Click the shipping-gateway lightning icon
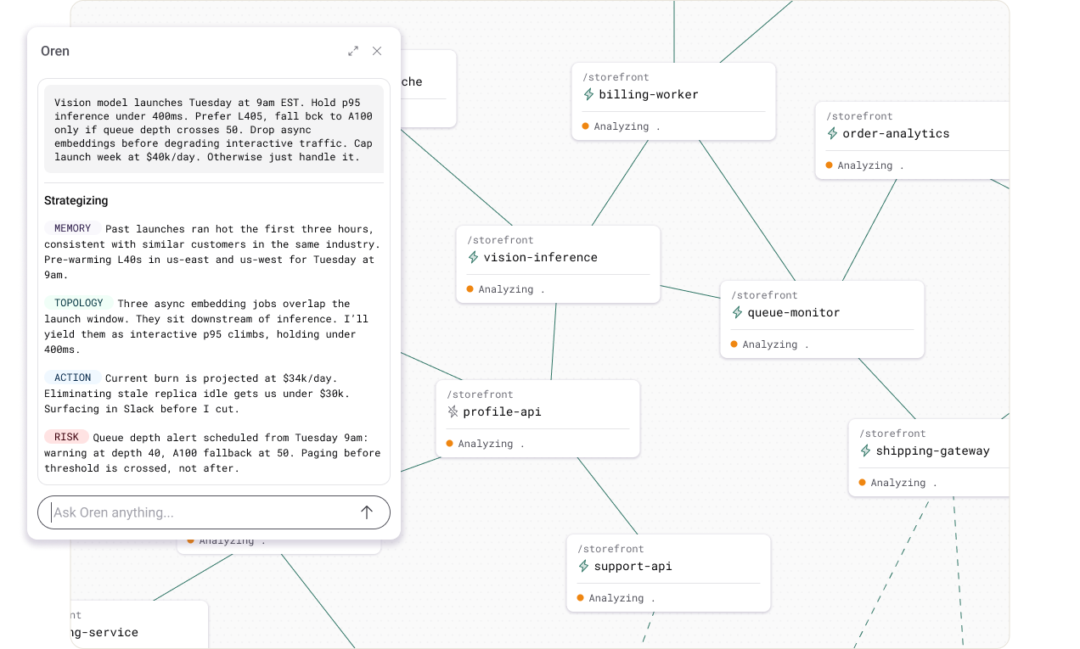The image size is (1080, 649). point(865,450)
